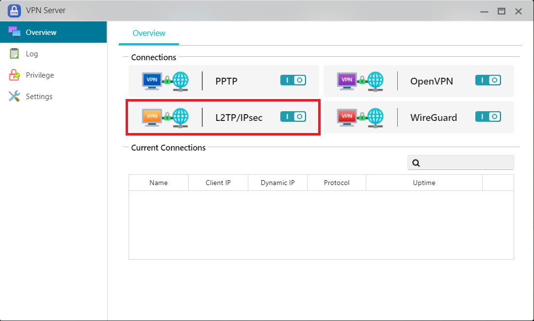
Task: Click the Settings wrench icon
Action: (x=14, y=97)
